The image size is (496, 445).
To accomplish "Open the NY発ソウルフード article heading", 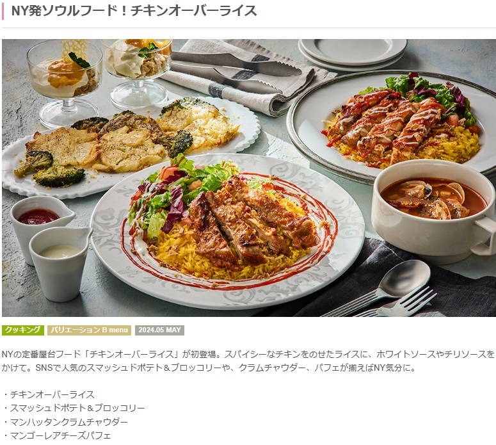I will click(134, 11).
